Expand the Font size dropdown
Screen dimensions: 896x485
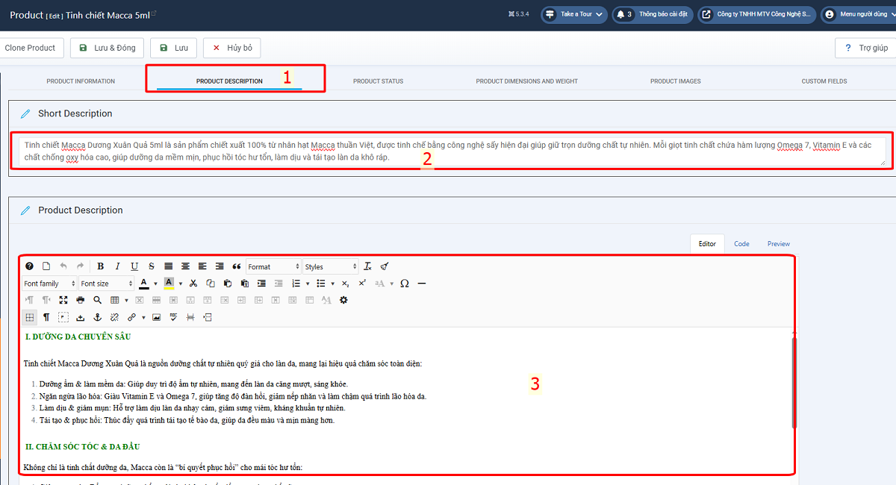coord(105,284)
